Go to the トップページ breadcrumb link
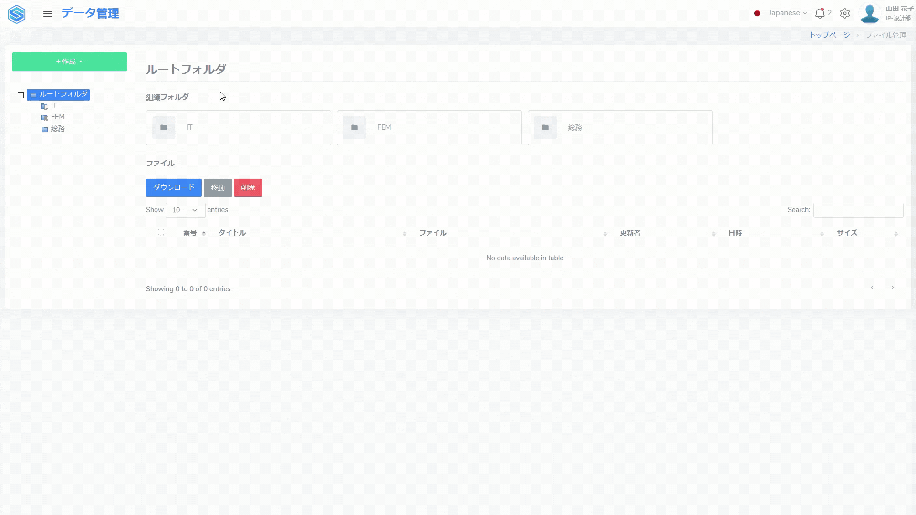 pos(829,35)
